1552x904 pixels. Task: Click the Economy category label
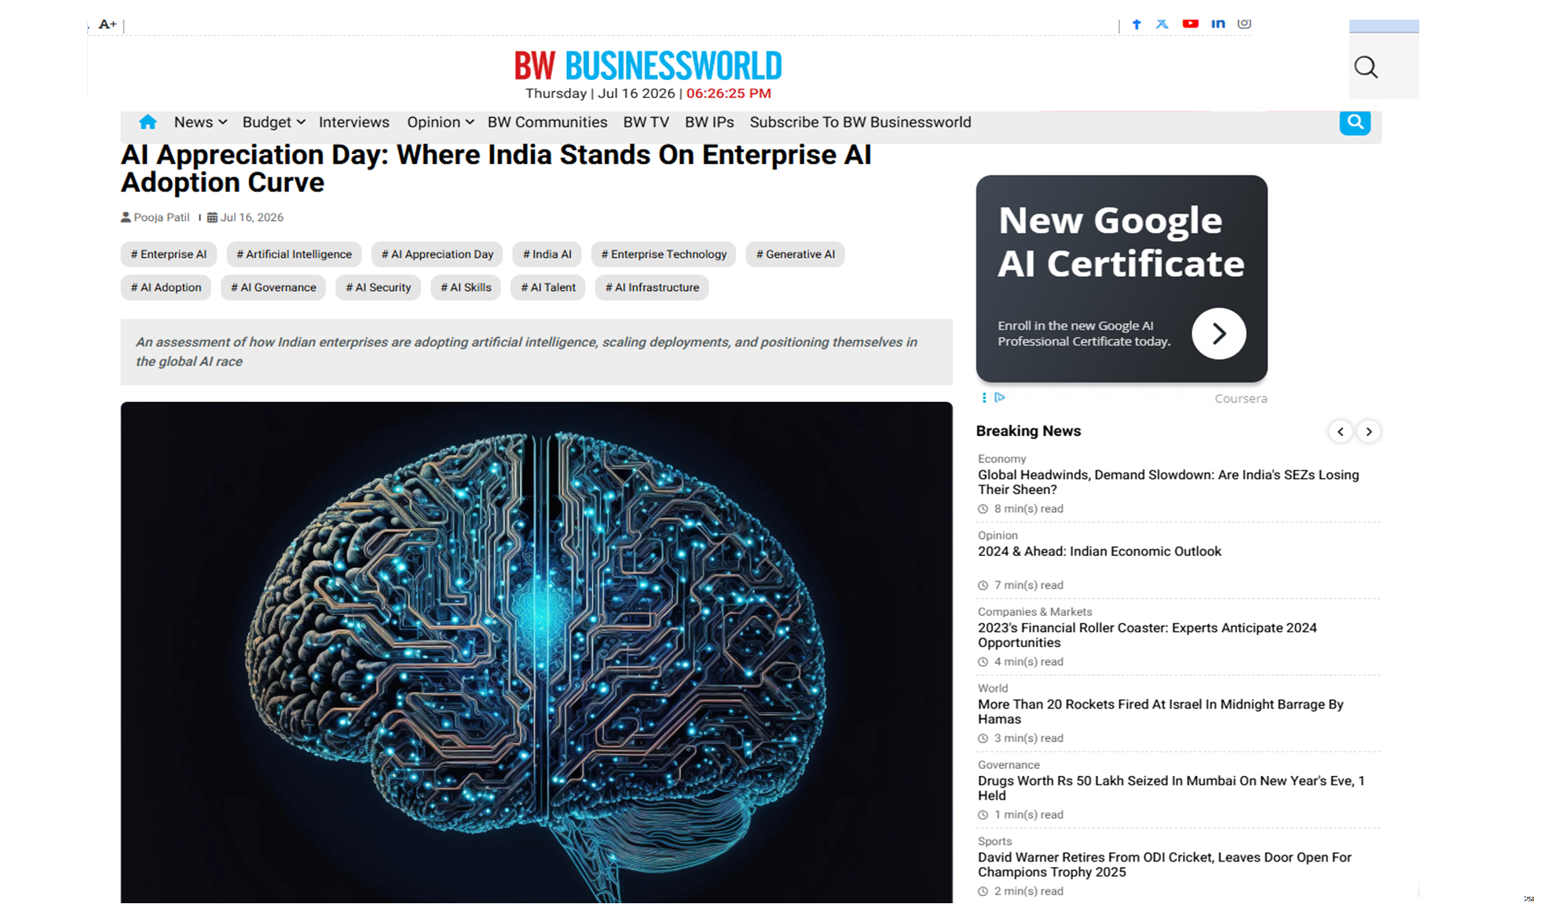(x=1002, y=459)
